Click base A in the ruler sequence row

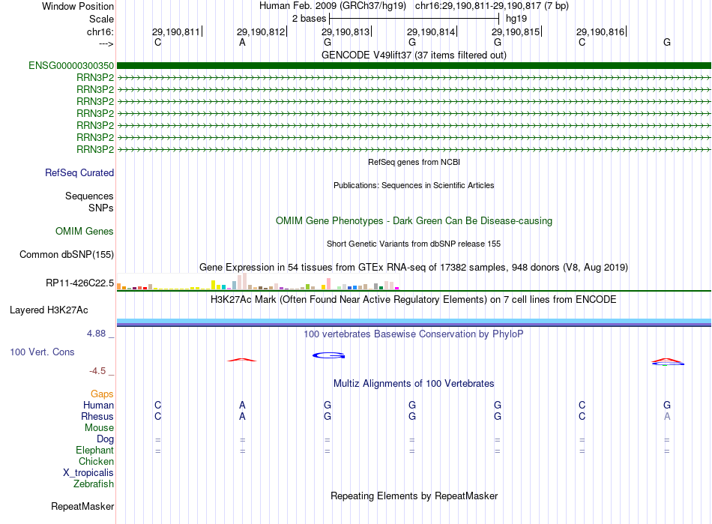[243, 42]
